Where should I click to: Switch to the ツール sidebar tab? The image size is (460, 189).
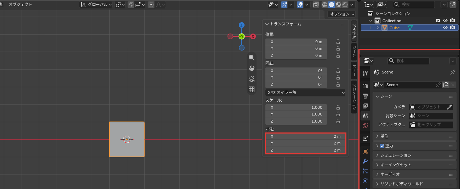[353, 52]
